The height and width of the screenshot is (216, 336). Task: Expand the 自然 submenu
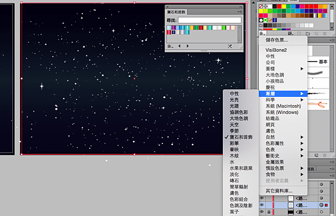click(283, 137)
